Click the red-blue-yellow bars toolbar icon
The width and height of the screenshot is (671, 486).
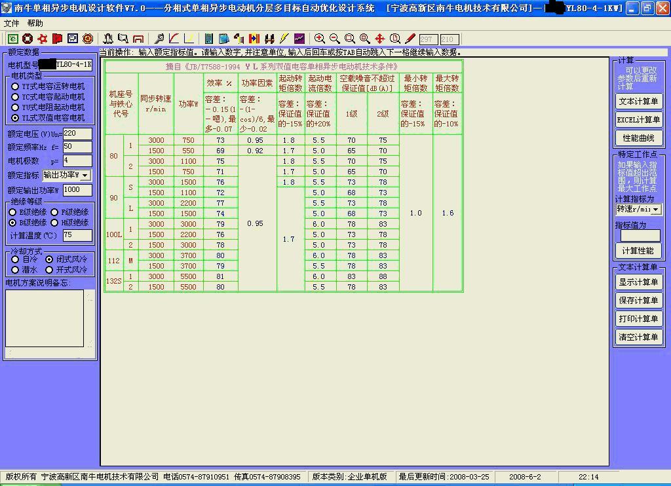(x=254, y=39)
